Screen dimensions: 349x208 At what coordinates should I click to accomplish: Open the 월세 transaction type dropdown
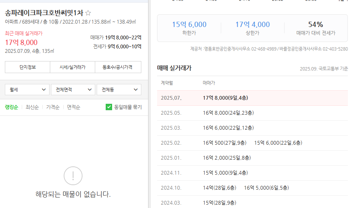coord(27,90)
